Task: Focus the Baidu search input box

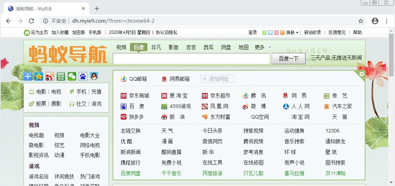Action: click(191, 59)
